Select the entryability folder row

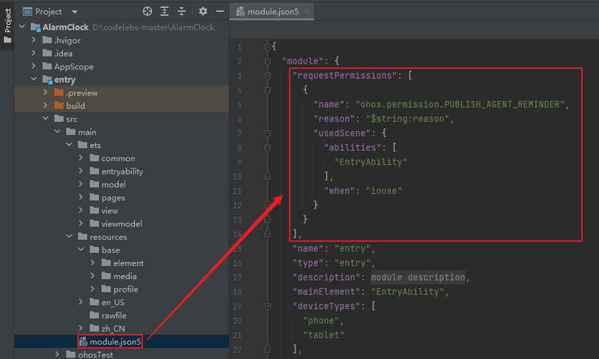(121, 171)
